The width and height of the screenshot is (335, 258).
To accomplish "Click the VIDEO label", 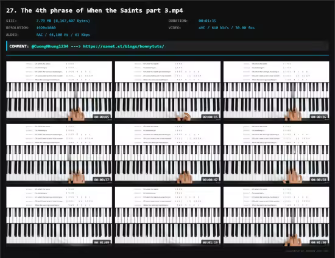I will point(175,28).
